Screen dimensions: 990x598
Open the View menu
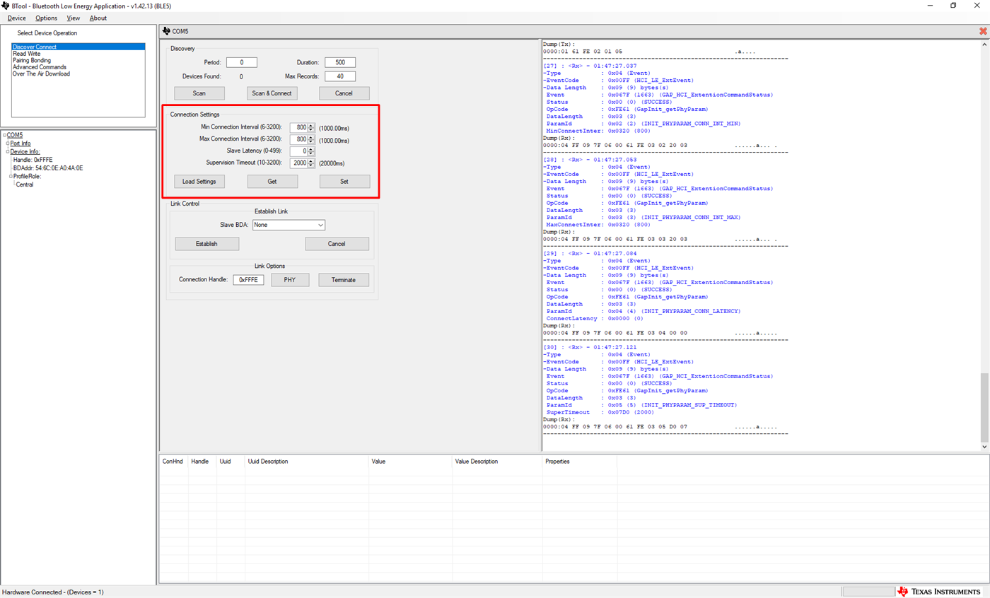73,18
